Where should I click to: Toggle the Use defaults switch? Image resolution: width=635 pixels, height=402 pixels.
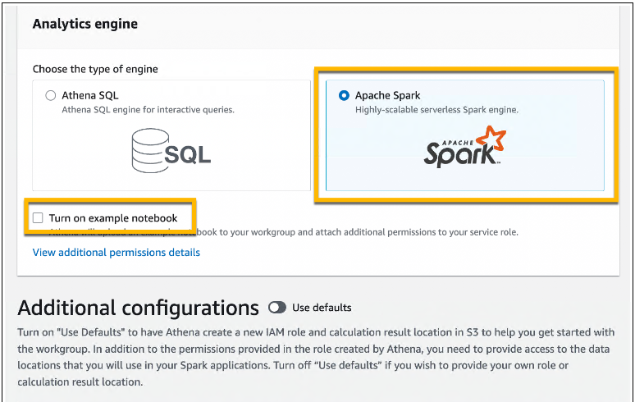click(x=277, y=308)
